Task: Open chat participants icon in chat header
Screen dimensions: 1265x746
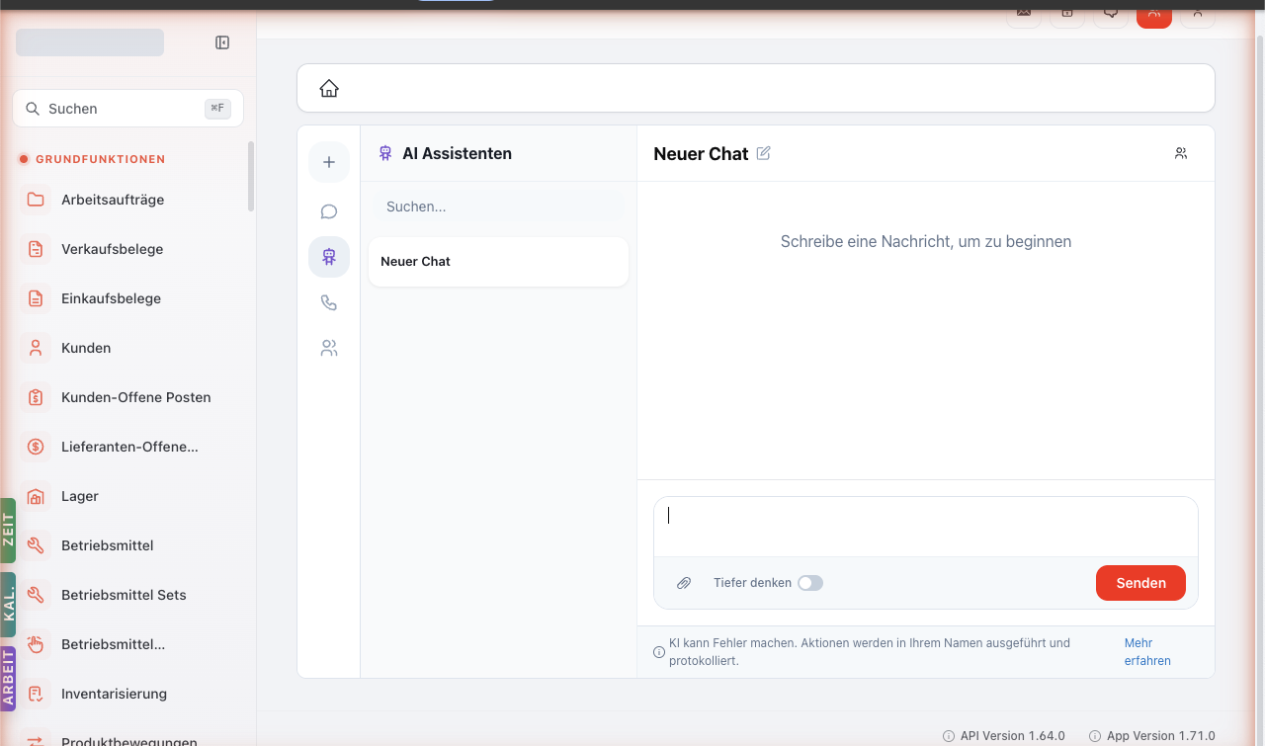Action: [1181, 153]
